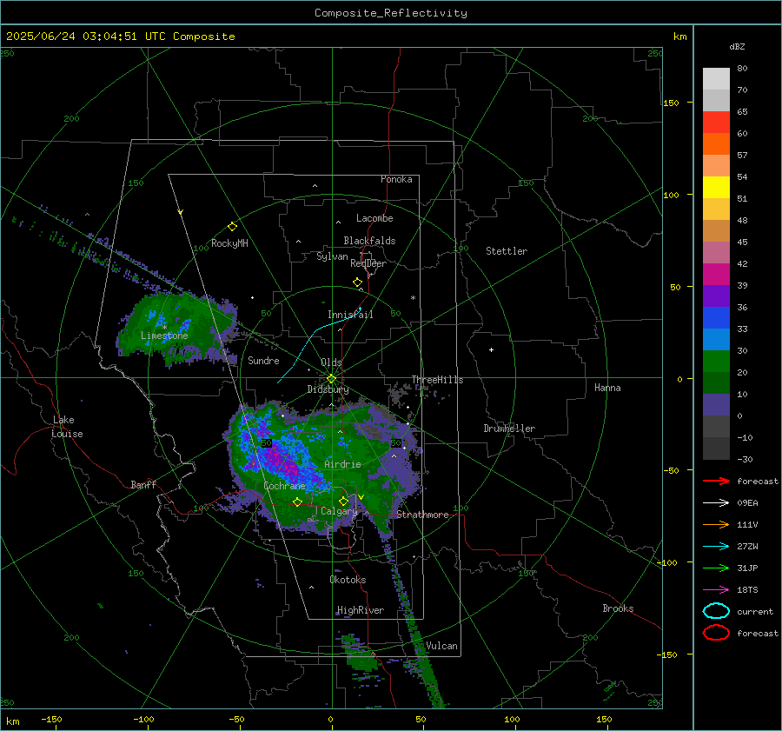The image size is (782, 731).
Task: Click the Lacombe city label
Action: pos(374,218)
